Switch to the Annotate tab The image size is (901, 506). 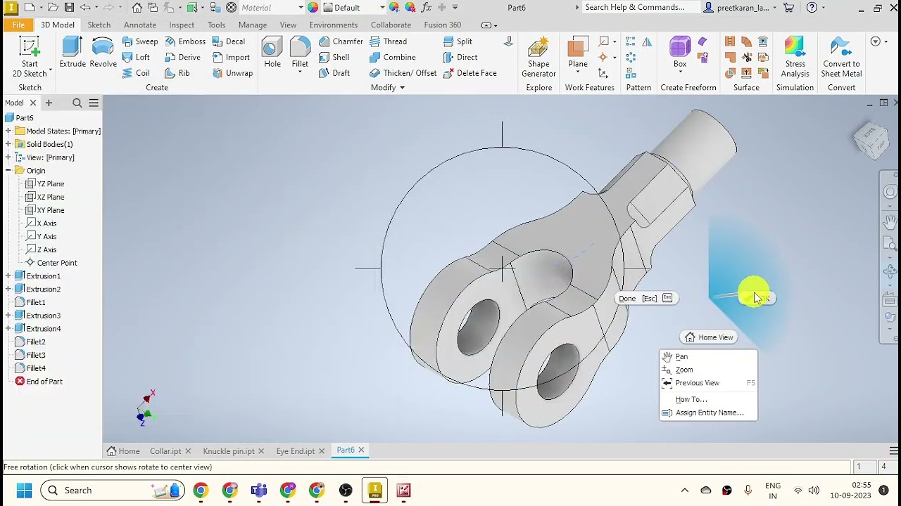[x=140, y=25]
